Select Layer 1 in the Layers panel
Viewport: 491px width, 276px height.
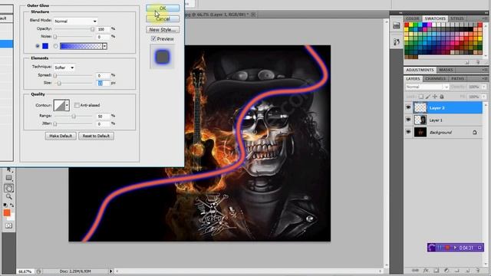pyautogui.click(x=448, y=120)
